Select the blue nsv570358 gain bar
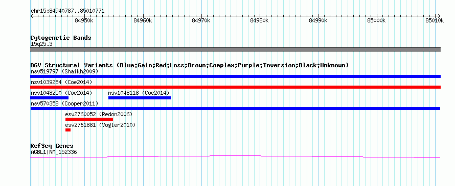Viewport: 455px width, 186px height. tap(235, 109)
